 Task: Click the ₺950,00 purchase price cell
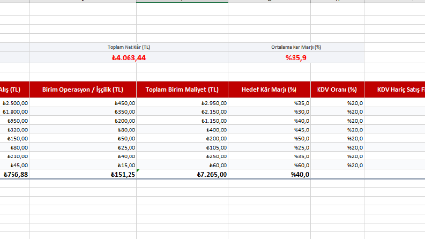[14, 121]
